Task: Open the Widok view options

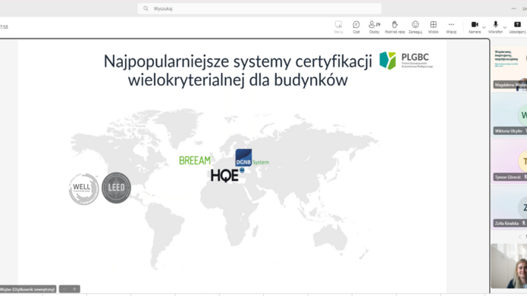Action: [433, 27]
